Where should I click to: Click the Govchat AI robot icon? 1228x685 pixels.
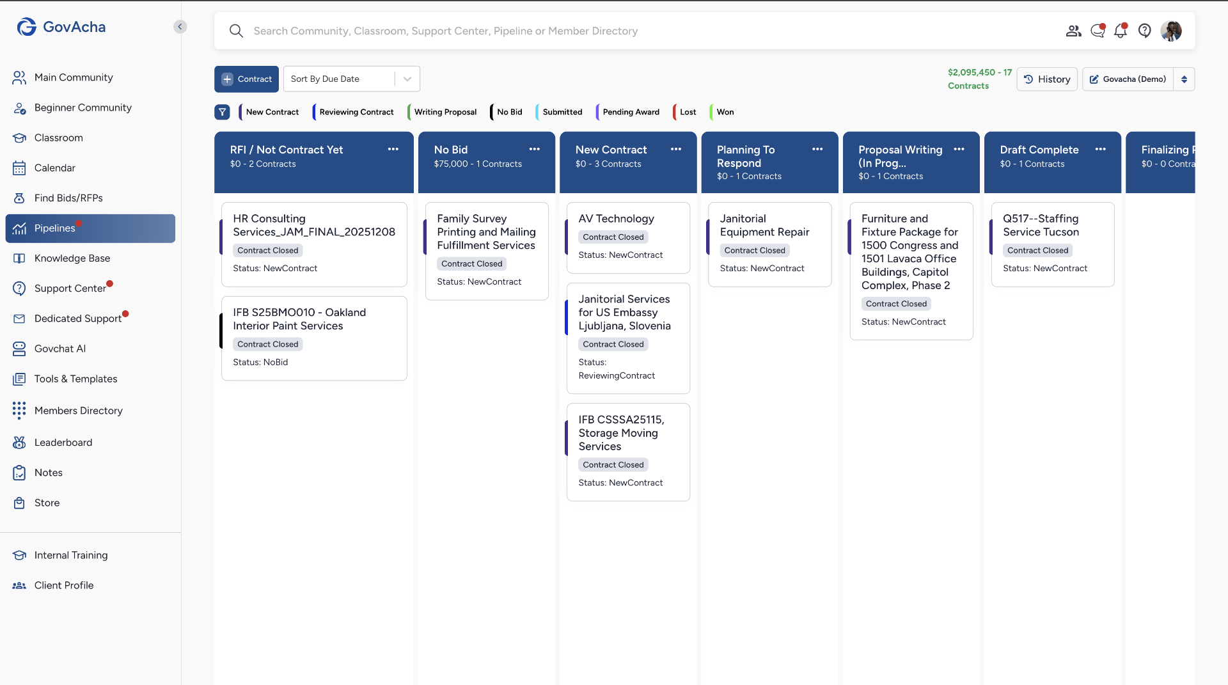pos(19,349)
